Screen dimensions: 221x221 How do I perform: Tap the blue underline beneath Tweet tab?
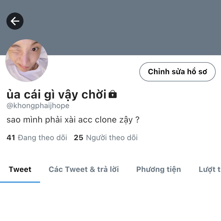click(20, 182)
